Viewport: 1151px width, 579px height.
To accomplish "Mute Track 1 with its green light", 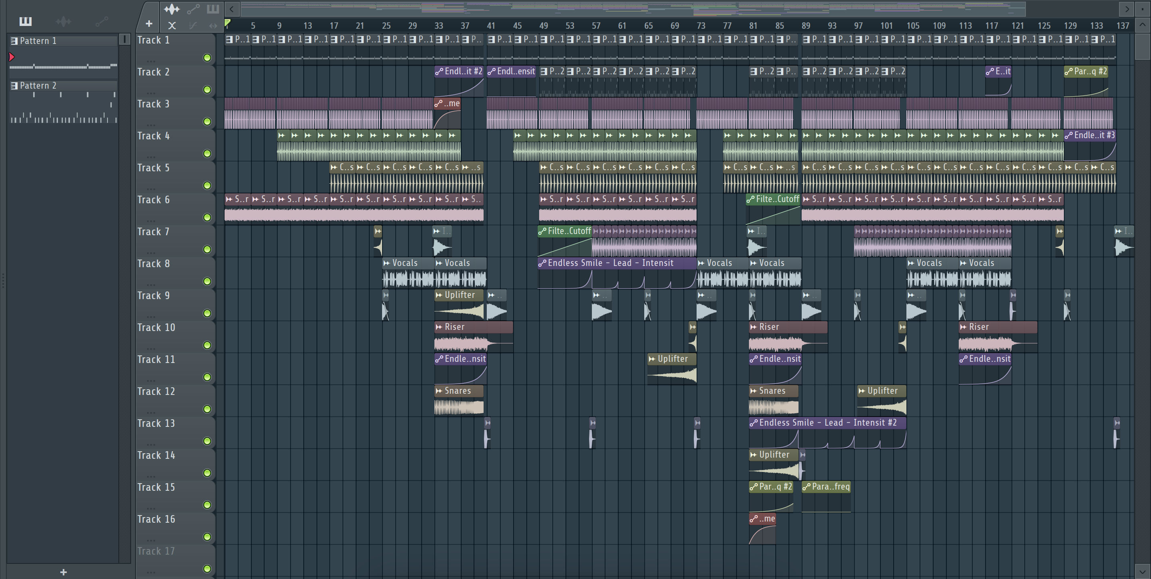I will (x=207, y=58).
